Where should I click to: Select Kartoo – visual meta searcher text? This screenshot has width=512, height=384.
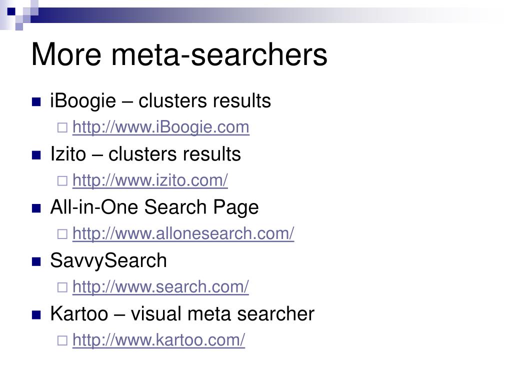pos(182,314)
